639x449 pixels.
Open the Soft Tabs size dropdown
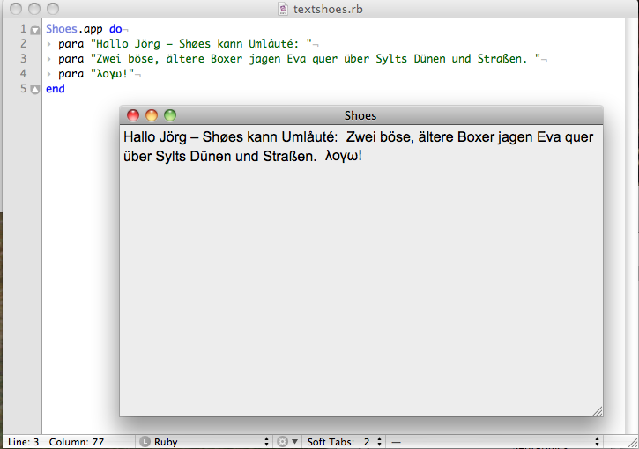pyautogui.click(x=345, y=442)
